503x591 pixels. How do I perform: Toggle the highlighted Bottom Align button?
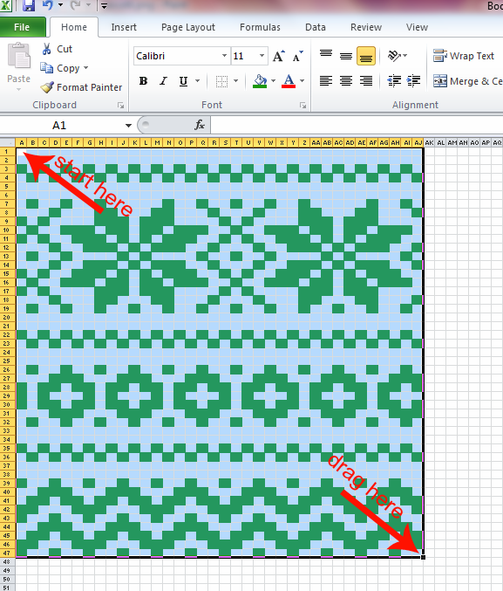click(x=366, y=55)
